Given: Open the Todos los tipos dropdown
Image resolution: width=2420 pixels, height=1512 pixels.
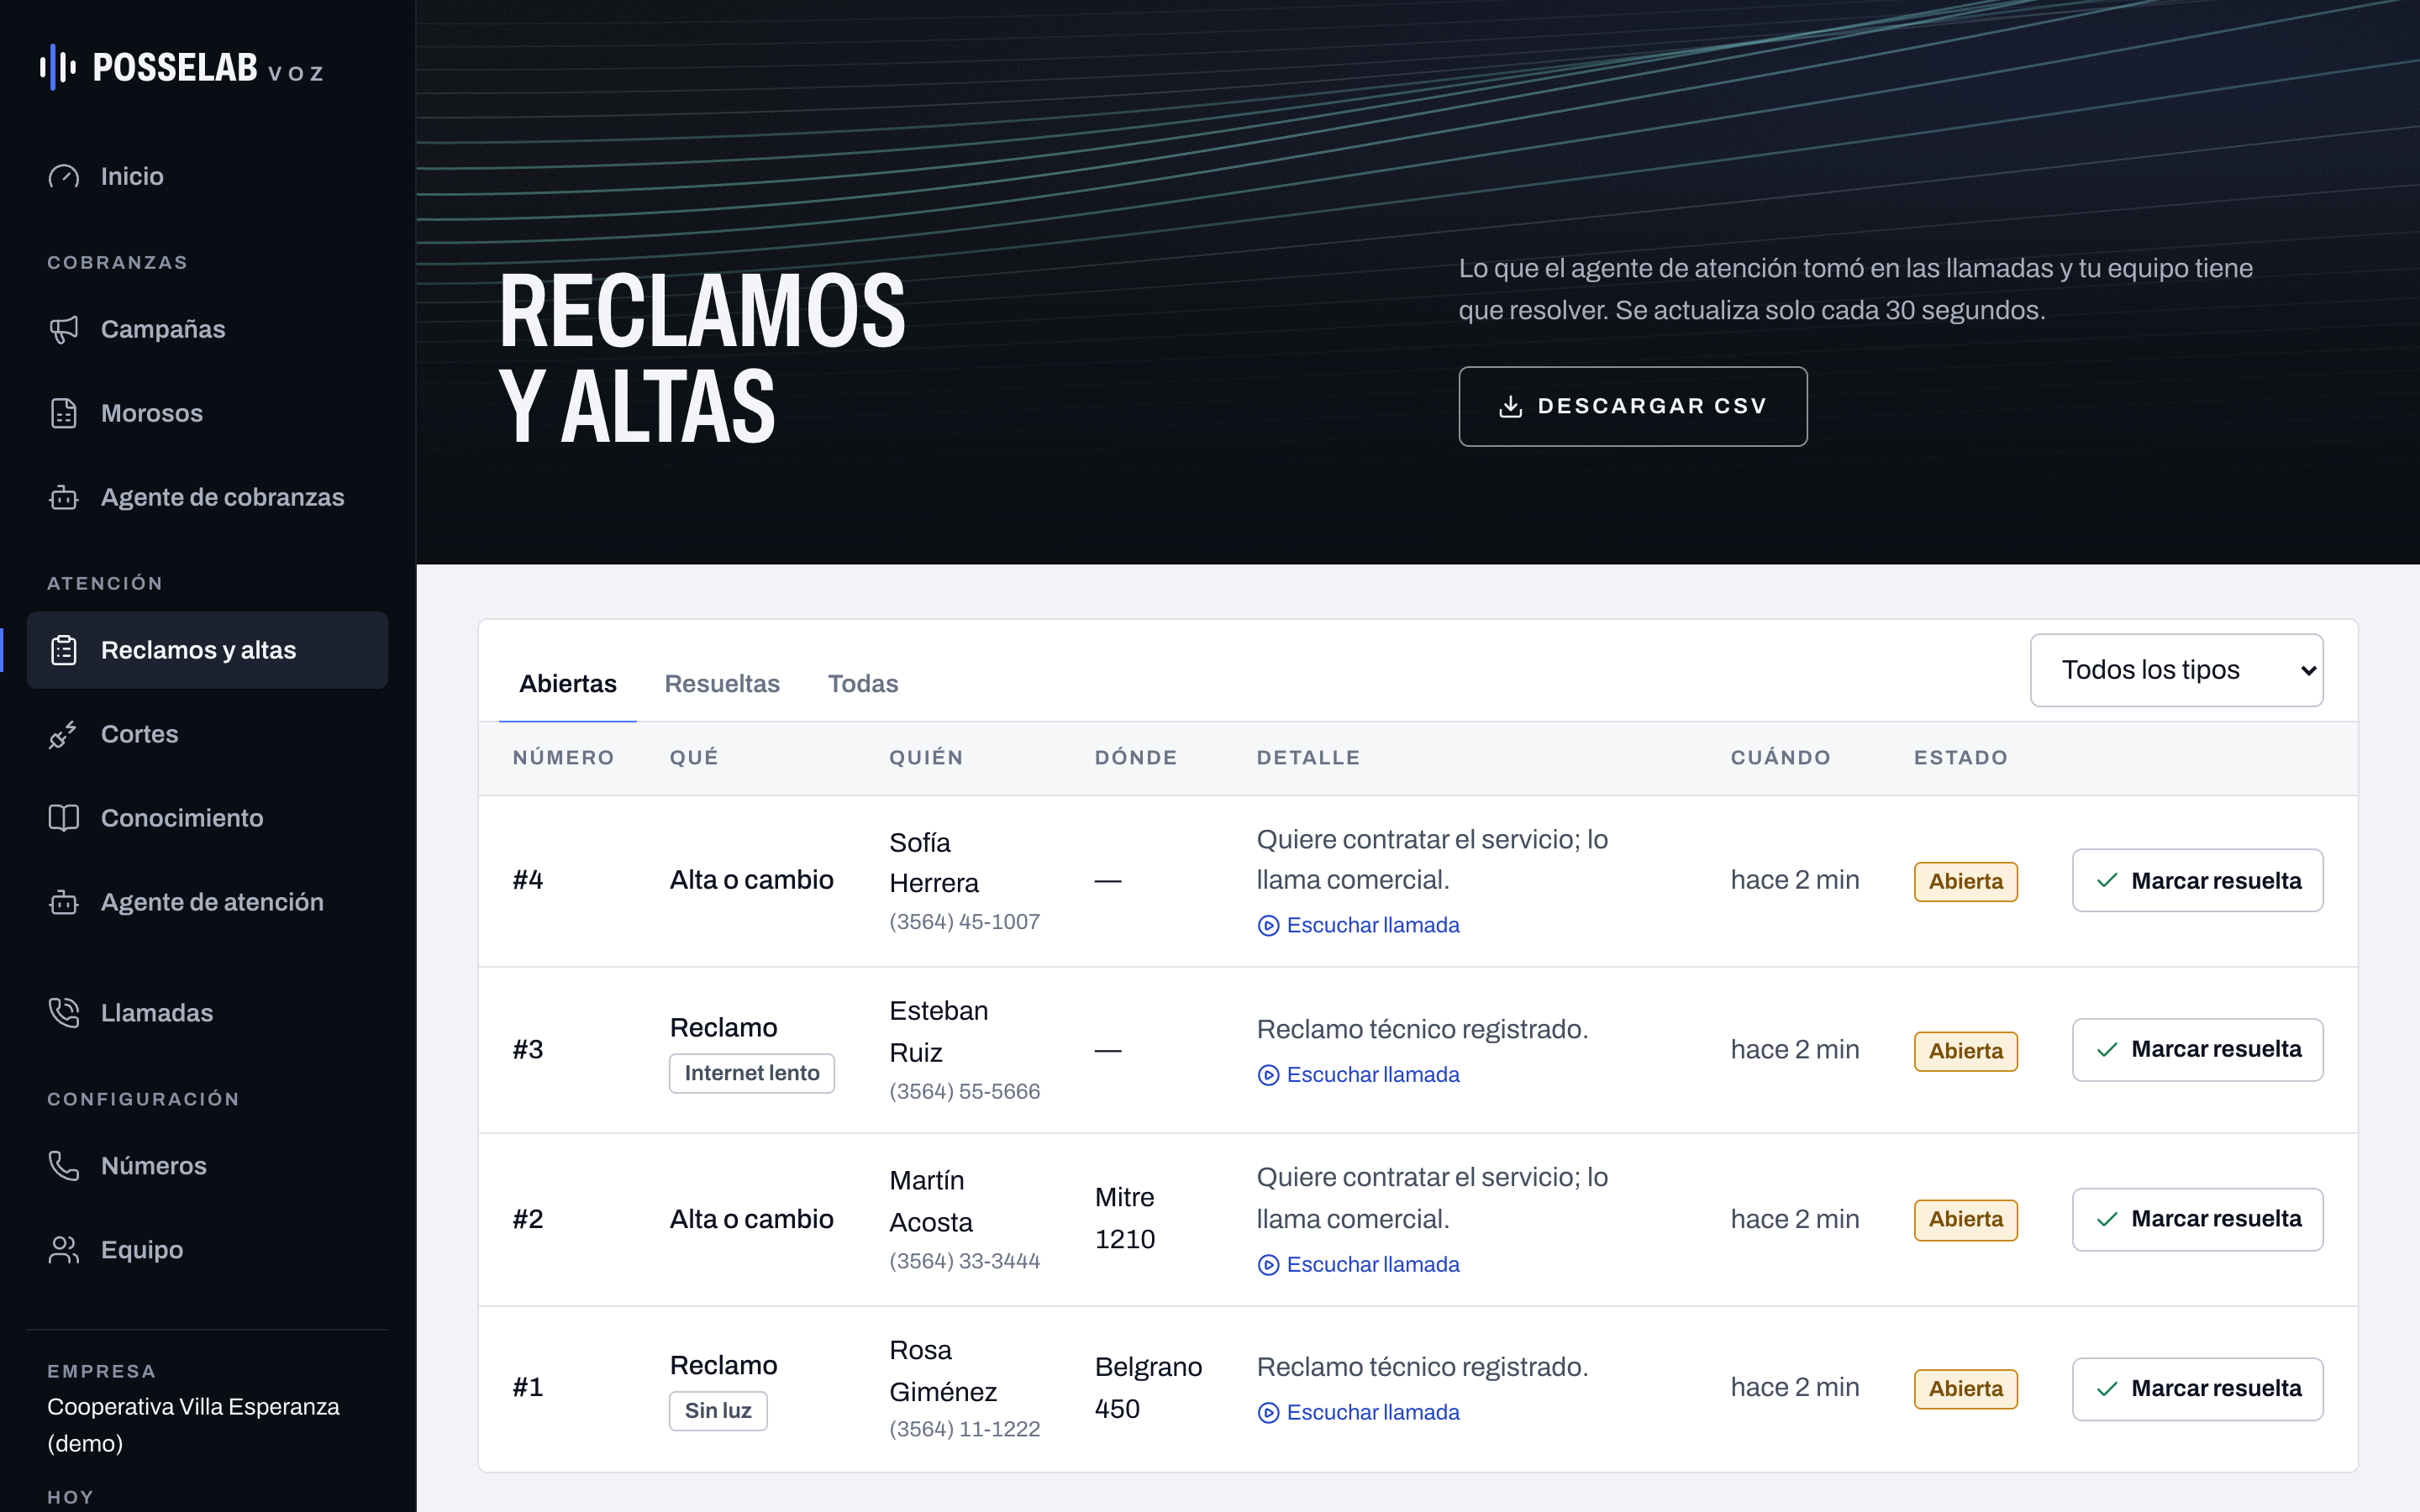Looking at the screenshot, I should pos(2176,670).
